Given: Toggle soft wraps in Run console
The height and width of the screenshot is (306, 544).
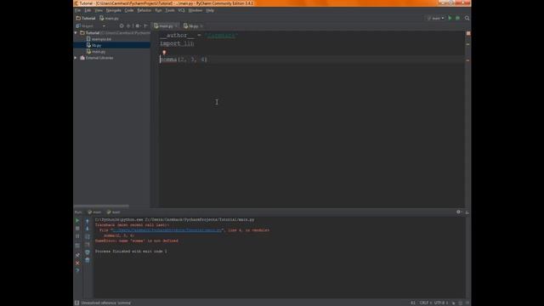Looking at the screenshot, I should click(x=88, y=236).
